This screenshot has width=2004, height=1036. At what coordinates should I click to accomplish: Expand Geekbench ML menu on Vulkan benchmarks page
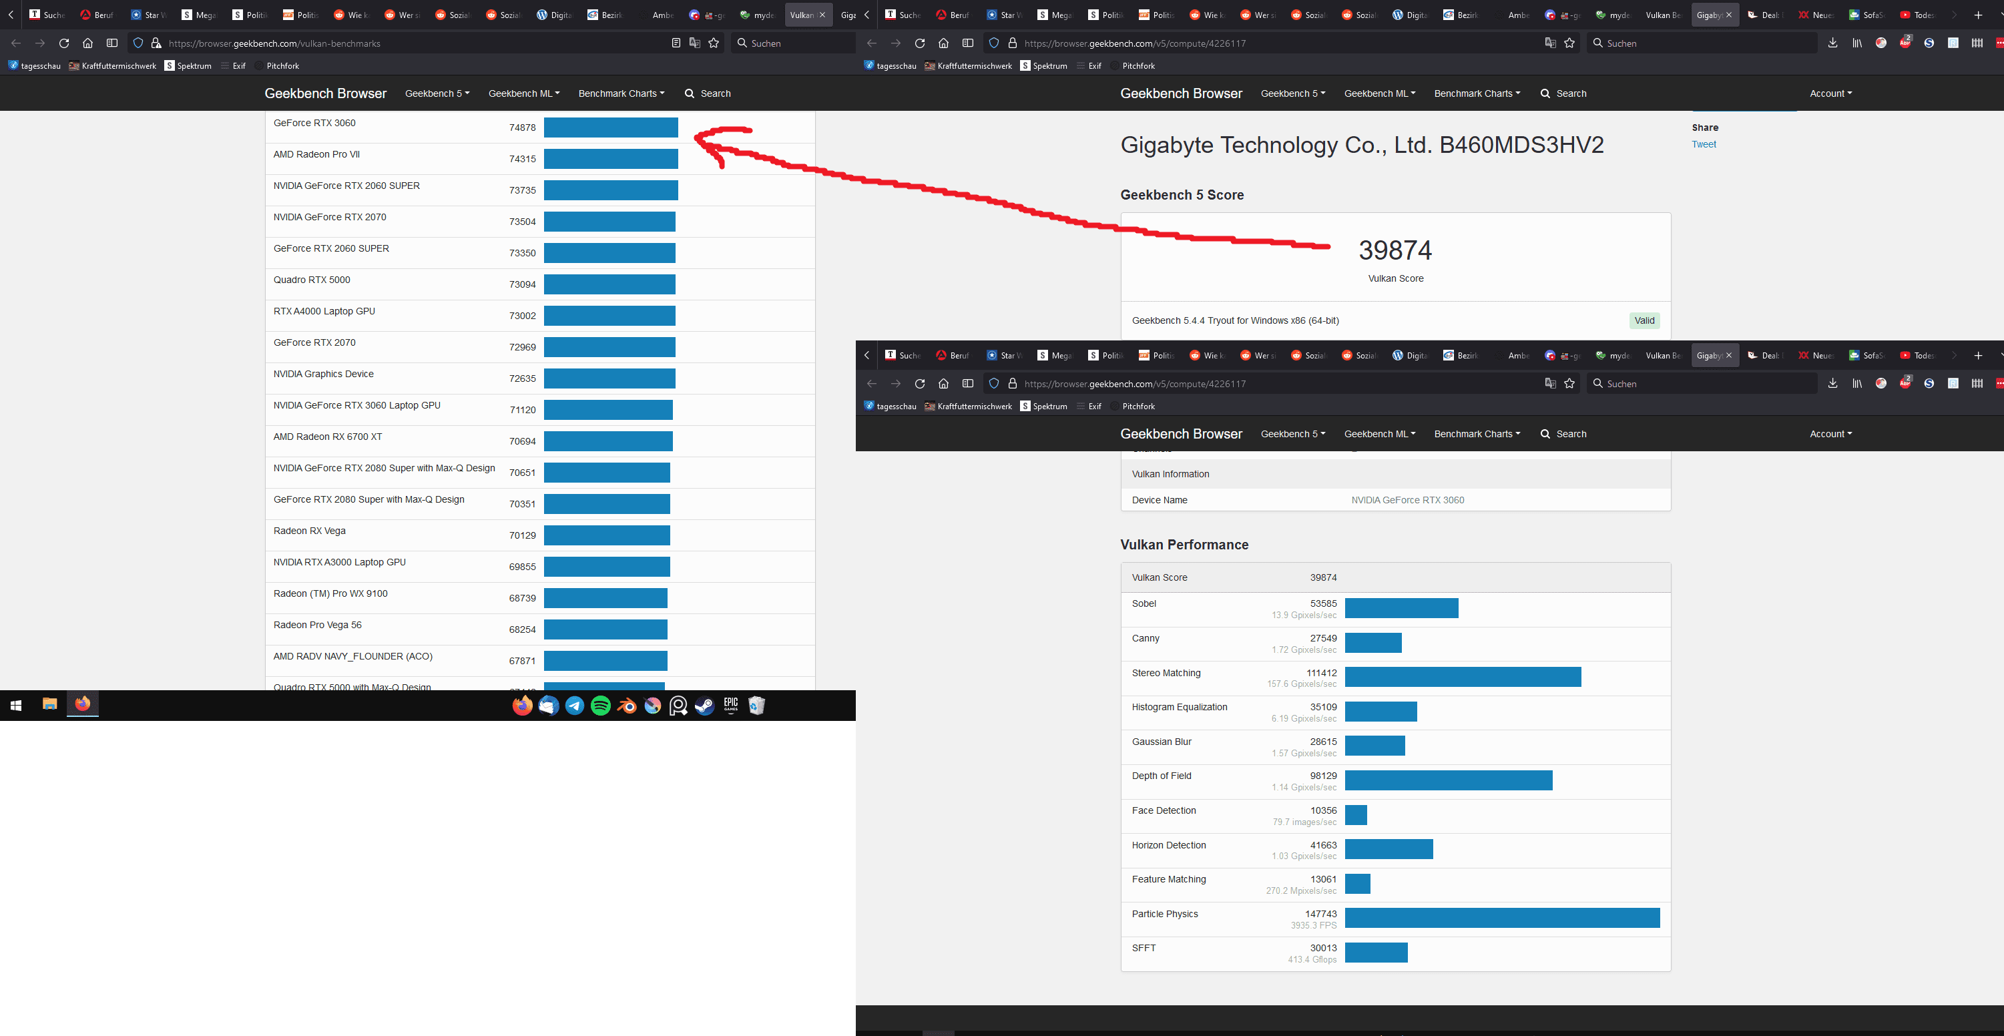pyautogui.click(x=523, y=93)
